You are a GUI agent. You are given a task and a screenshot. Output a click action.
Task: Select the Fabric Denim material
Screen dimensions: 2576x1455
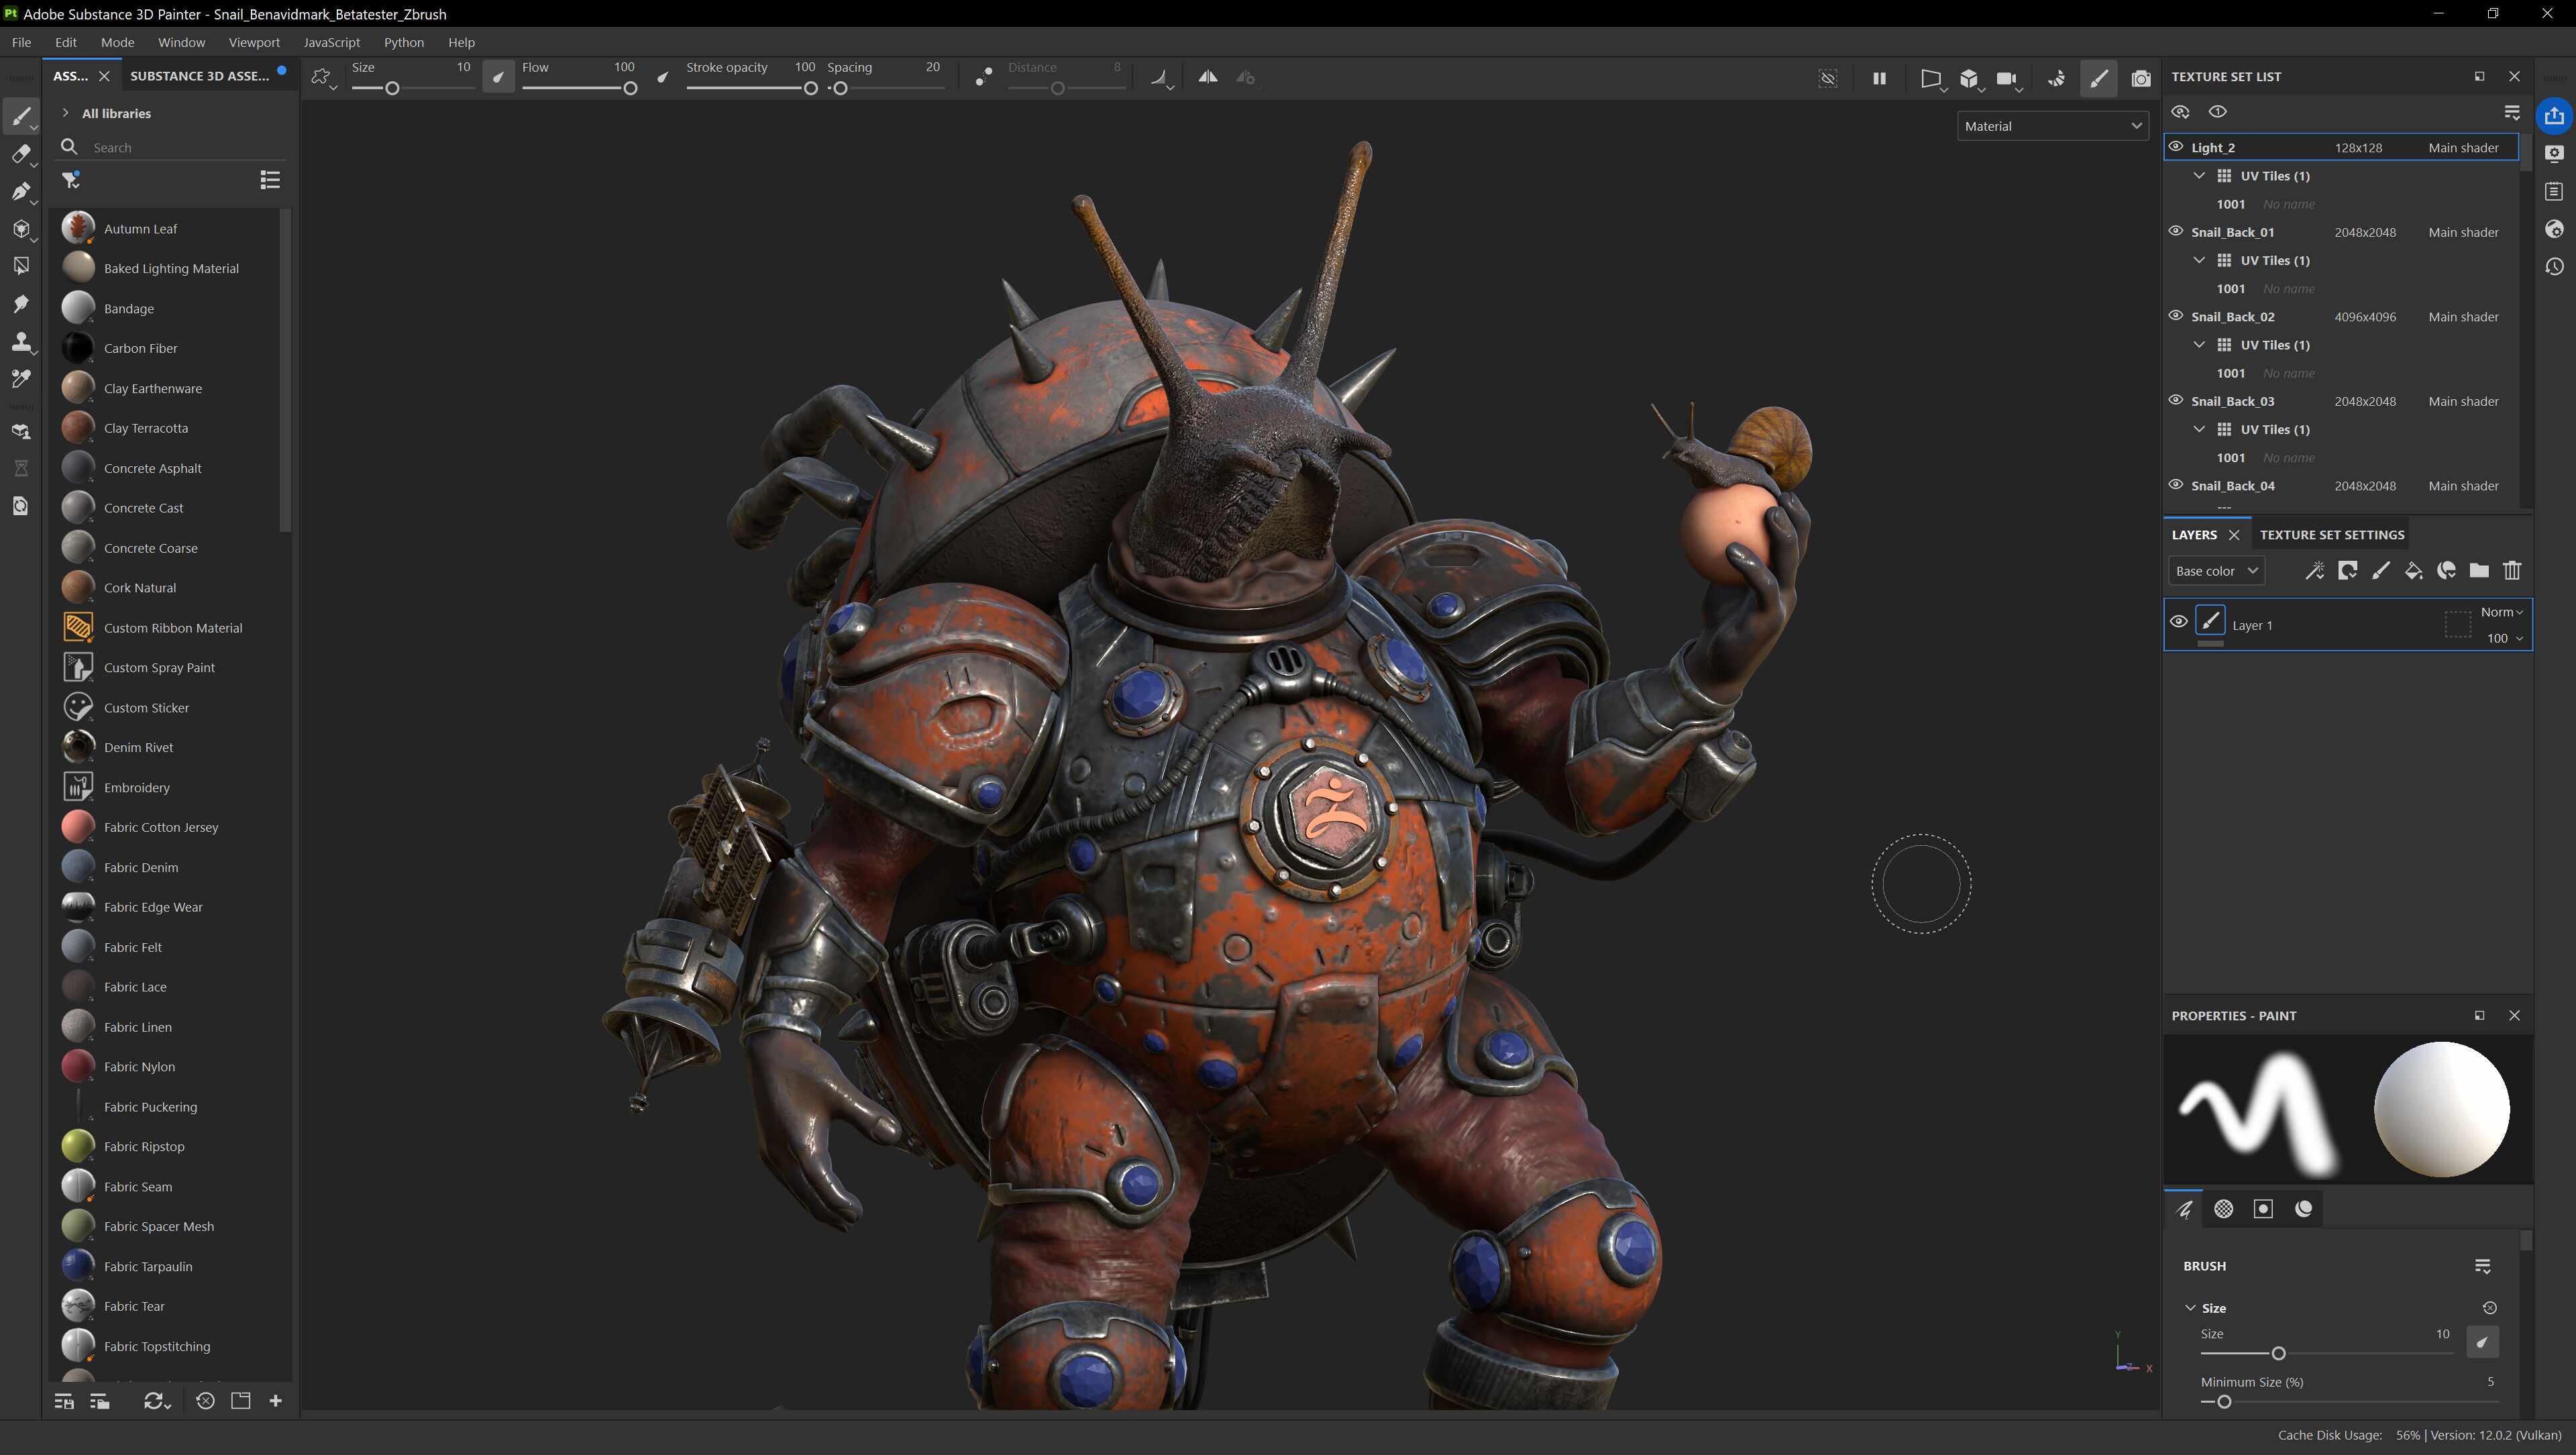[x=140, y=867]
